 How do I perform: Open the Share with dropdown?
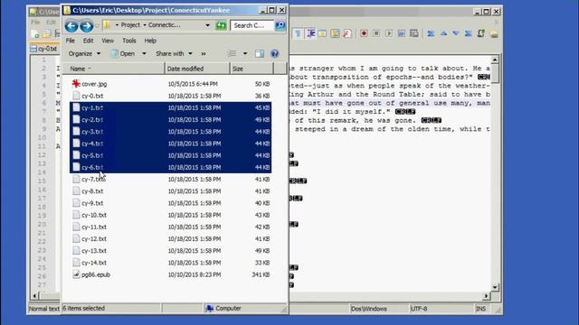[x=174, y=54]
